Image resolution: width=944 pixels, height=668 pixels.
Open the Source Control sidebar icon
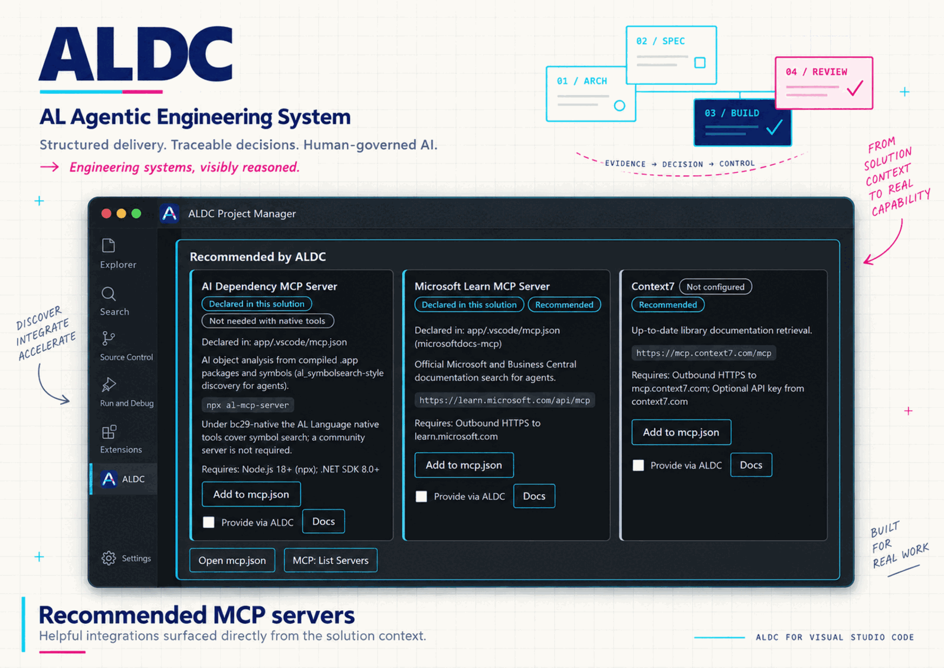[109, 338]
